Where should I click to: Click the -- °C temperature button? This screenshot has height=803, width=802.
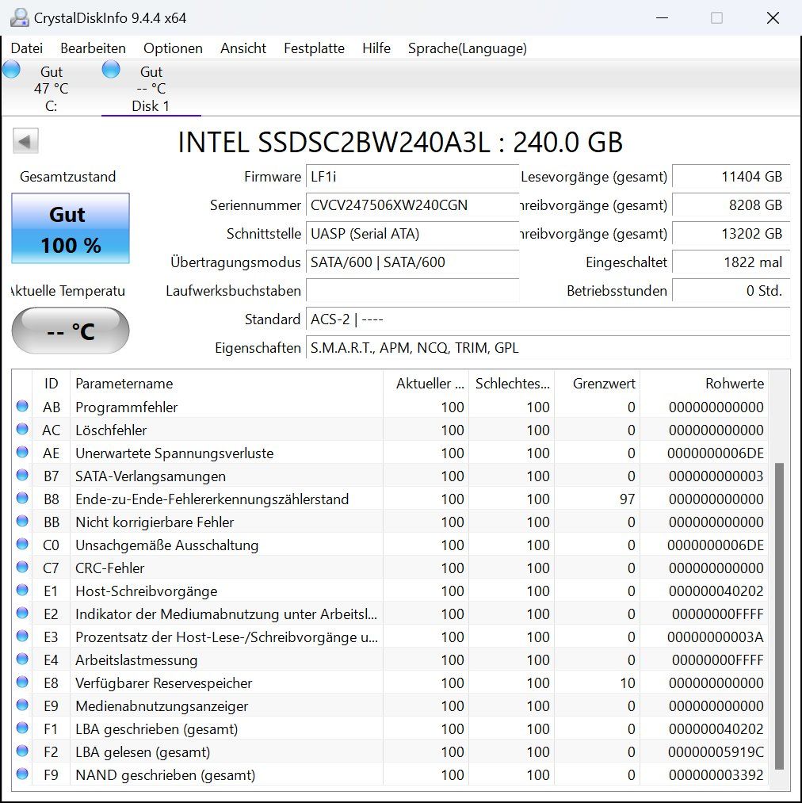tap(71, 331)
